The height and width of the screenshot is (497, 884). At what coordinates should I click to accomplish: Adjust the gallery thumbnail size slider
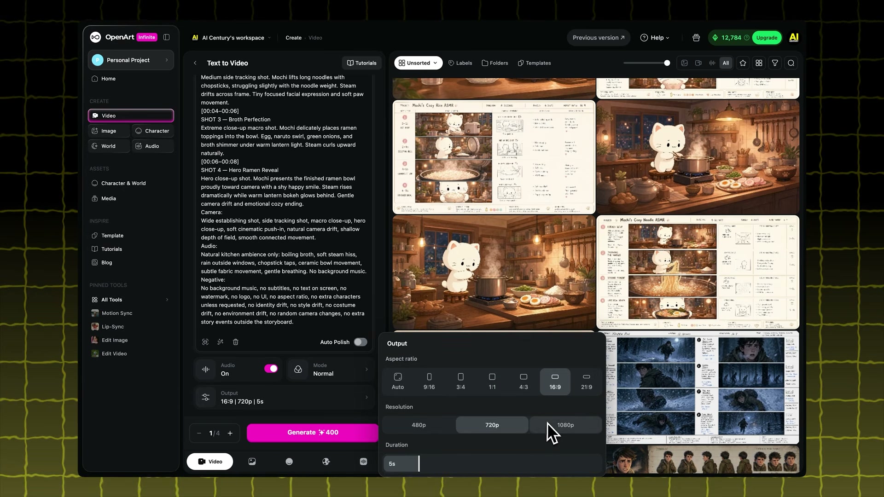[646, 63]
